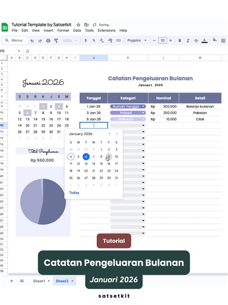228x305 pixels.
Task: Apply currency format with dollar icon
Action: (86, 40)
